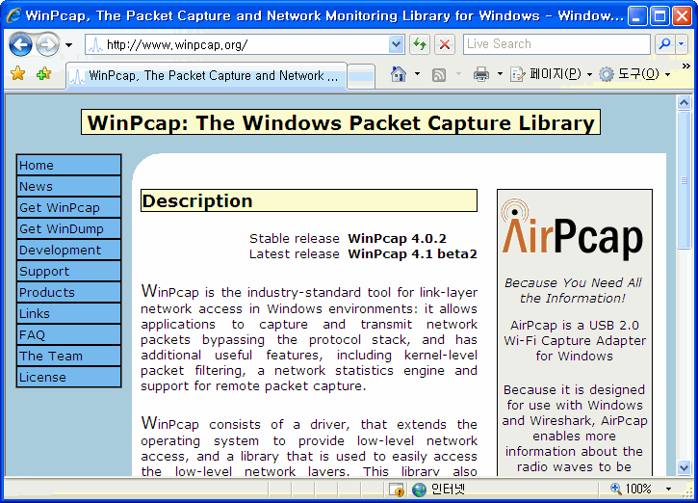Click the Live Search input box
Screen dimensions: 698x503
[556, 44]
